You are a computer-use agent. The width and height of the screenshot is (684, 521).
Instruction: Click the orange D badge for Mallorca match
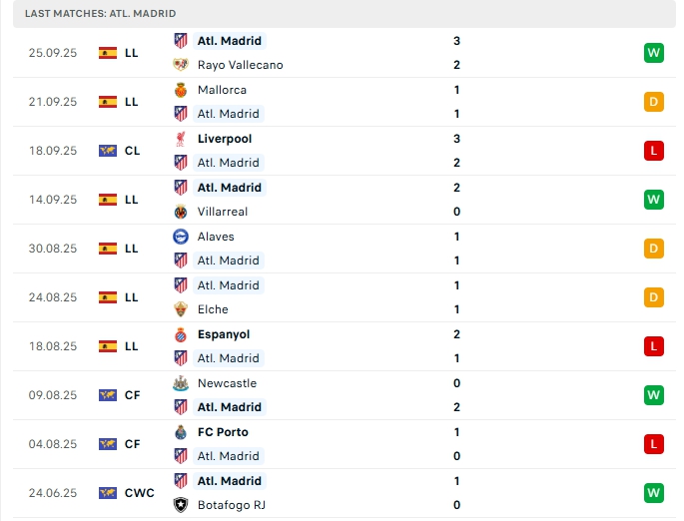click(x=654, y=102)
